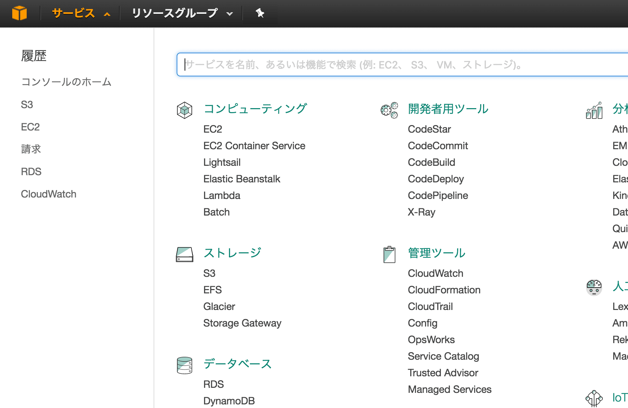Open the CloudTrail service
Image resolution: width=628 pixels, height=408 pixels.
430,306
